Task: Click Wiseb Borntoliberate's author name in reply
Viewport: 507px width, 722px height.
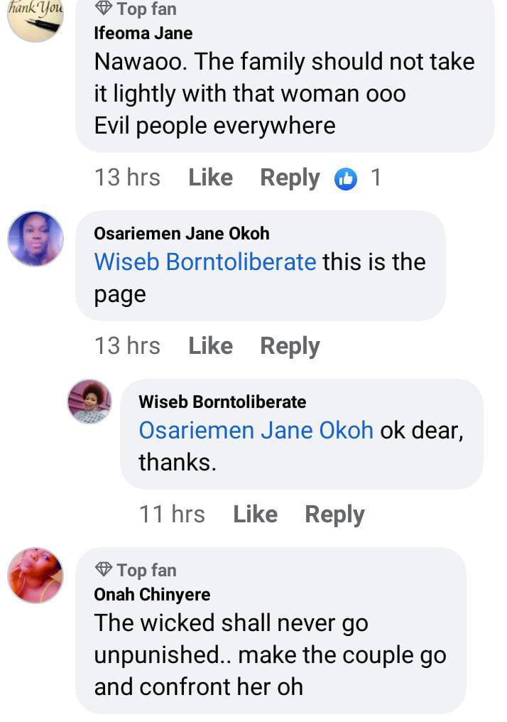Action: point(222,402)
